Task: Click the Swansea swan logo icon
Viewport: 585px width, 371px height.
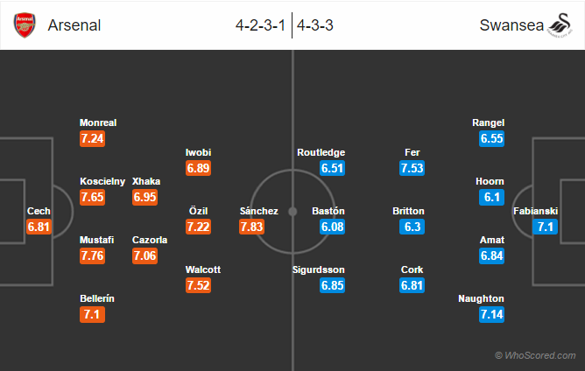Action: 560,25
